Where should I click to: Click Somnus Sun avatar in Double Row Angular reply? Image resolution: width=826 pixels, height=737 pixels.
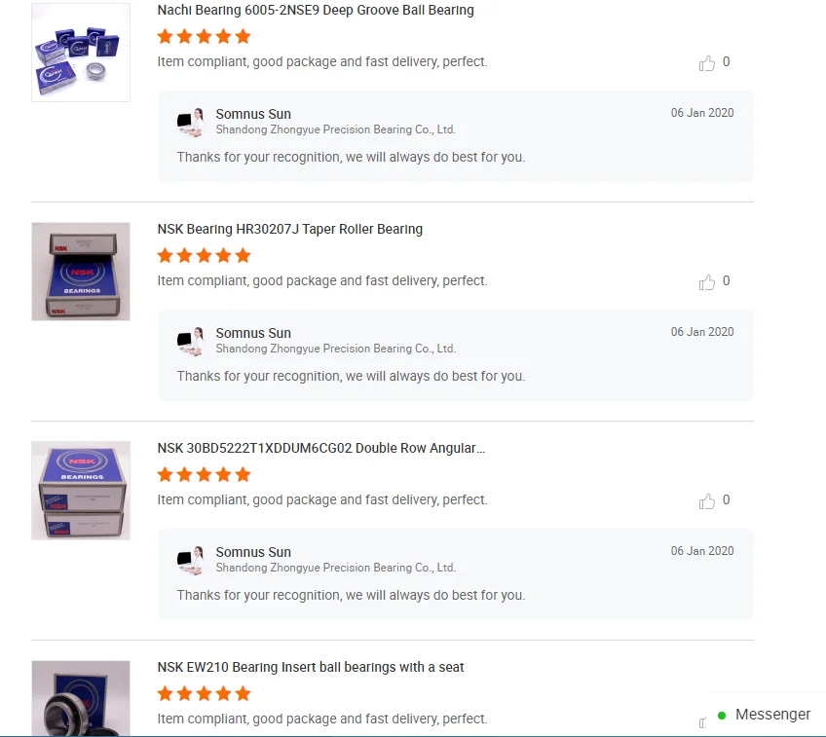[x=190, y=560]
